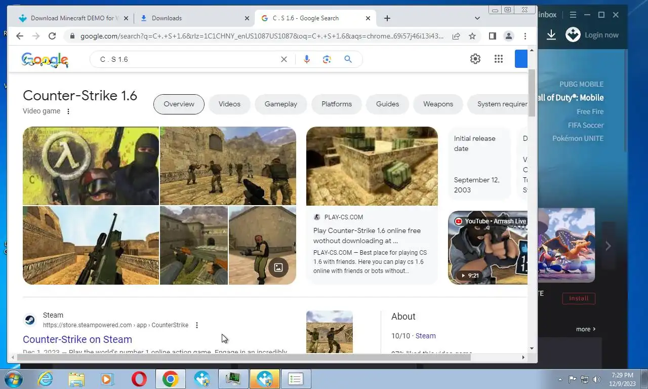Select the System requirements chip
This screenshot has height=389, width=648.
[498, 104]
